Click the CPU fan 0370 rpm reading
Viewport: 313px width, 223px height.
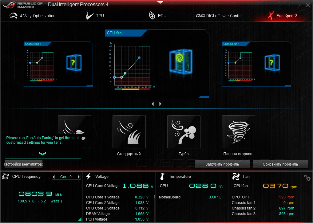coord(280,186)
